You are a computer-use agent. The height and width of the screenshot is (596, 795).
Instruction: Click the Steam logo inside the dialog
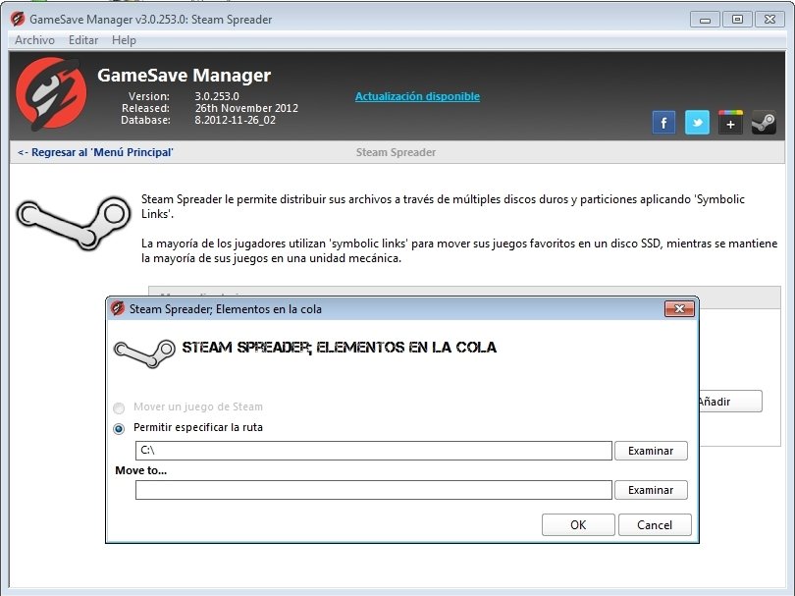[144, 352]
